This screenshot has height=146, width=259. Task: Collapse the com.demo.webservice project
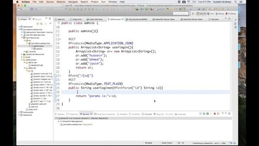point(19,30)
